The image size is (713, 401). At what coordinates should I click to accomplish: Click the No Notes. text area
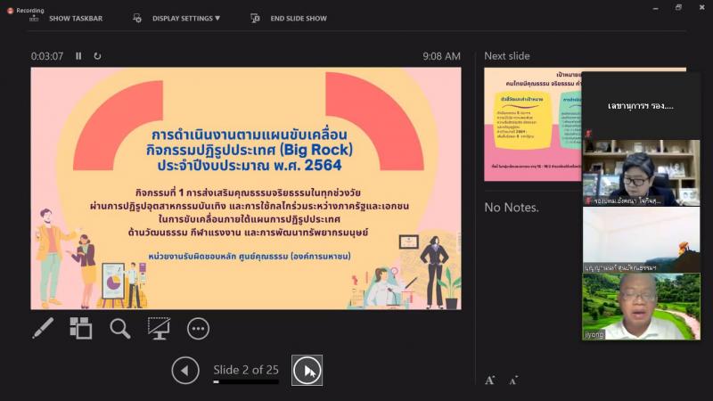click(512, 208)
